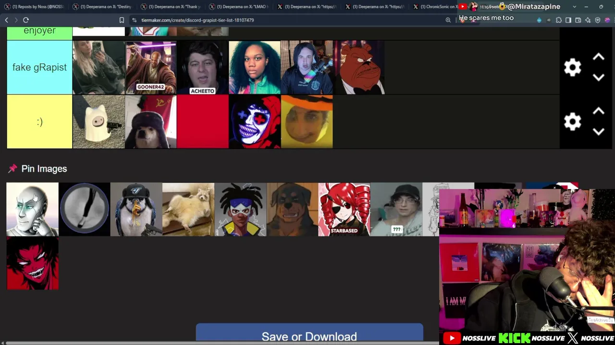
Task: Pick the red demon grinning image
Action: click(32, 264)
